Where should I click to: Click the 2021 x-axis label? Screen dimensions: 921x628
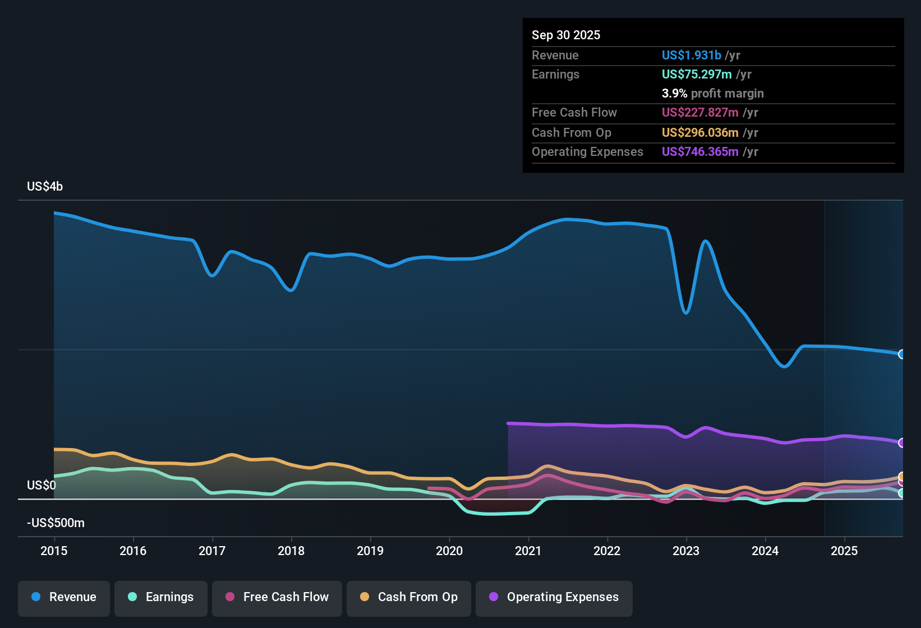528,551
